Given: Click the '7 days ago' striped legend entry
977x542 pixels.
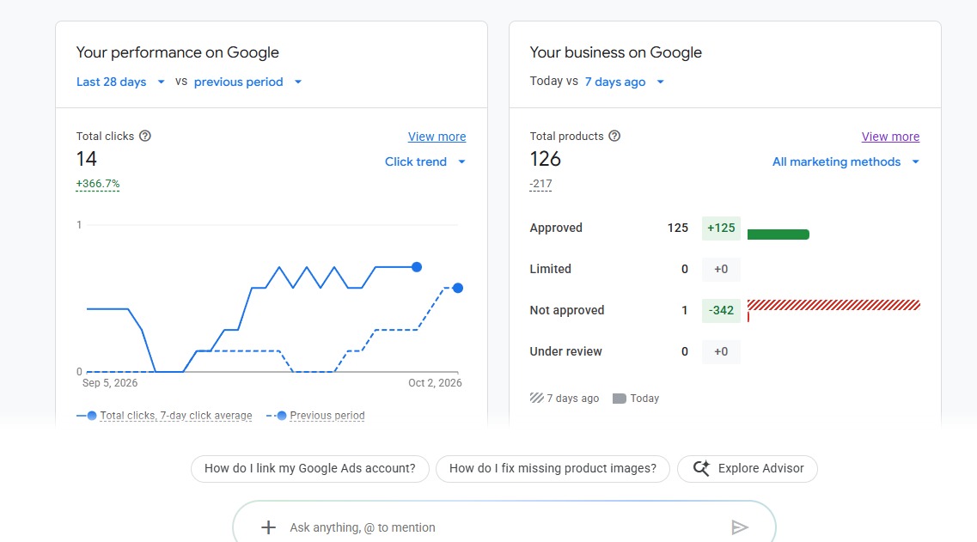Looking at the screenshot, I should pyautogui.click(x=565, y=398).
